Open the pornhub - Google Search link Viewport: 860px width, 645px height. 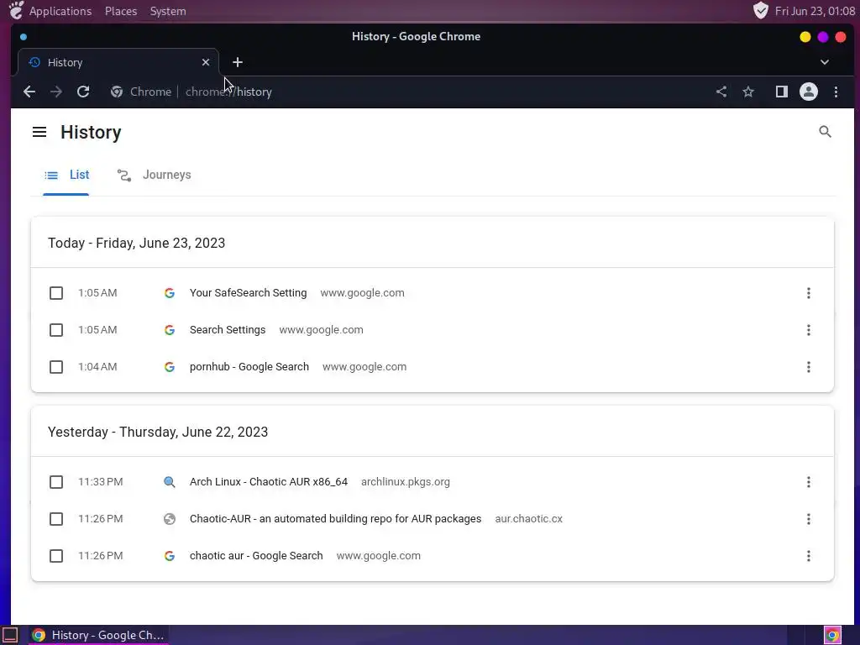pyautogui.click(x=249, y=367)
